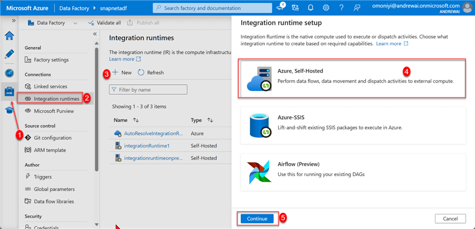Click Validate all
This screenshot has width=475, height=229.
pyautogui.click(x=104, y=23)
